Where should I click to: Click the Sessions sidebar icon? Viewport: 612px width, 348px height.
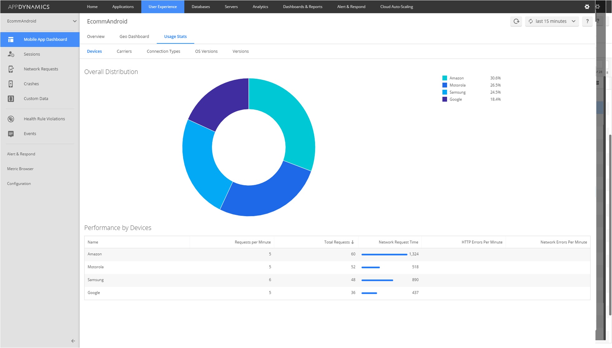coord(11,54)
